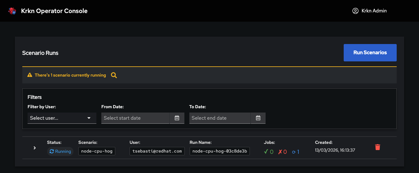The height and width of the screenshot is (173, 419).
Task: Click the magnifier icon beside running scenario alert
Action: (x=114, y=75)
